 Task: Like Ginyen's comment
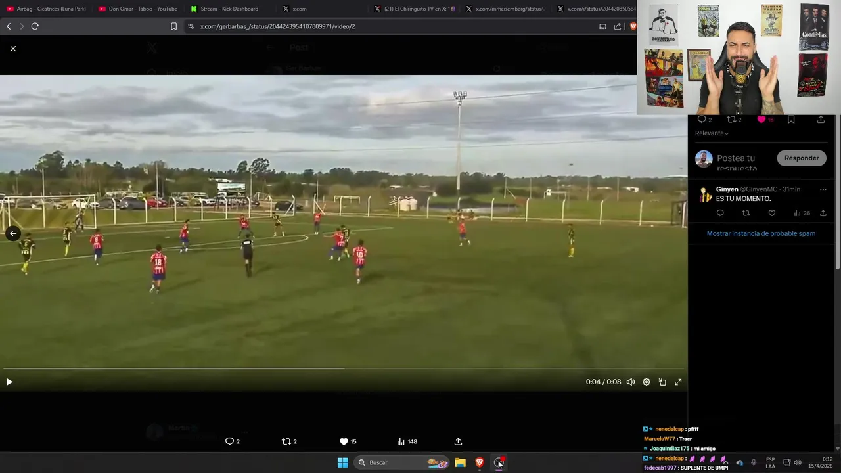pos(772,213)
